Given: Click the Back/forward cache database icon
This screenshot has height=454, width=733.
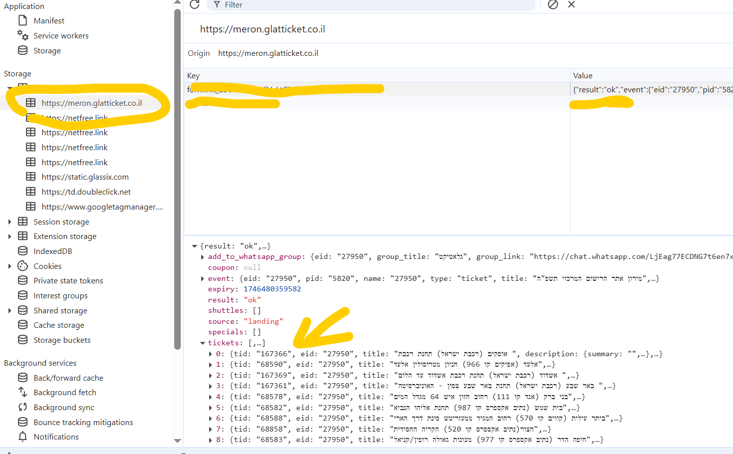Looking at the screenshot, I should tap(22, 378).
